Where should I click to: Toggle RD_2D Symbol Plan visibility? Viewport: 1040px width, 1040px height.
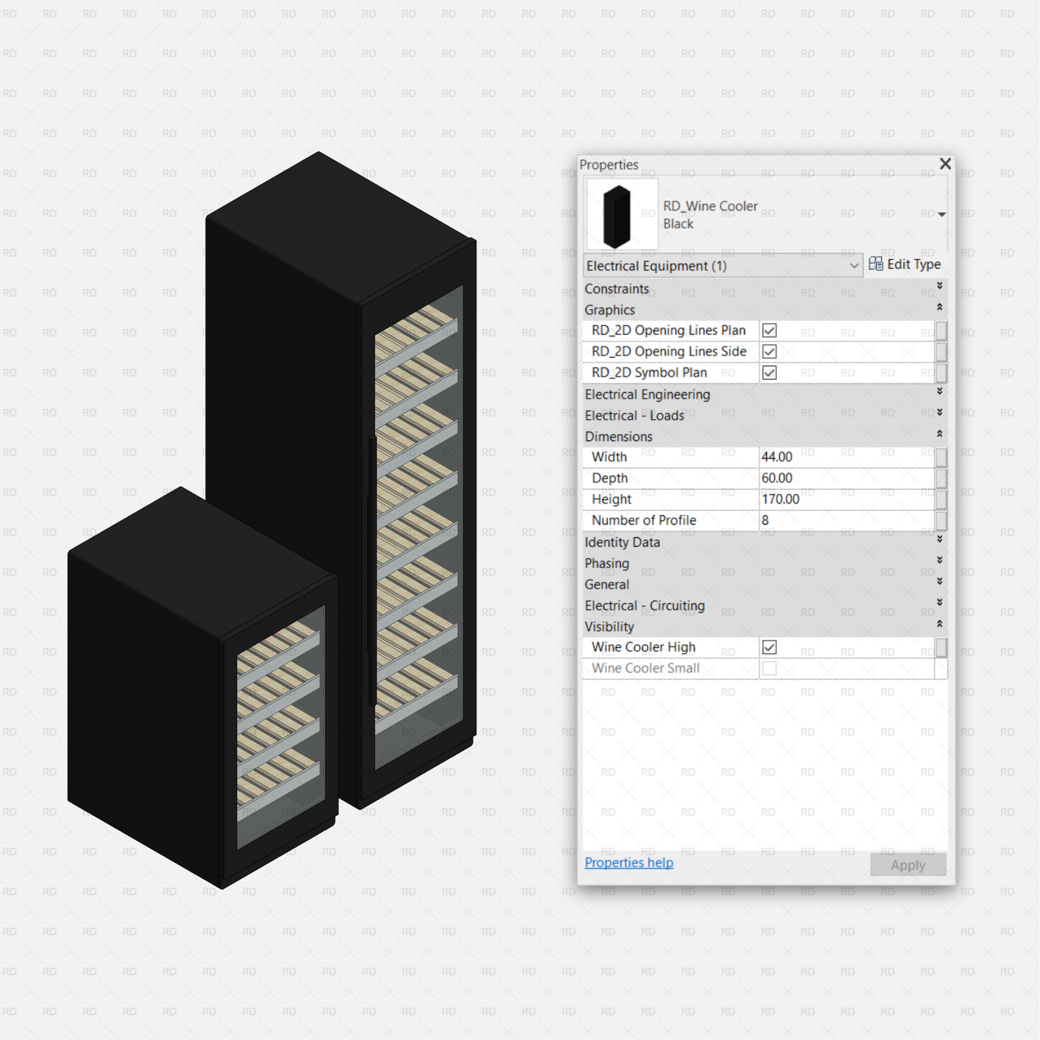coord(769,372)
